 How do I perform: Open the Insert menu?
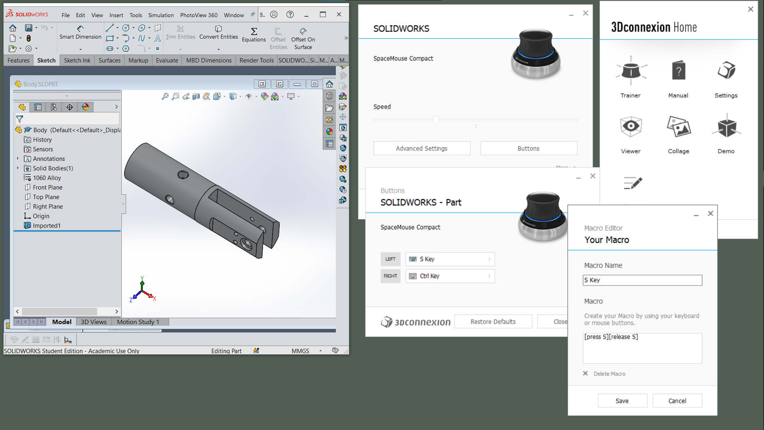pyautogui.click(x=116, y=15)
